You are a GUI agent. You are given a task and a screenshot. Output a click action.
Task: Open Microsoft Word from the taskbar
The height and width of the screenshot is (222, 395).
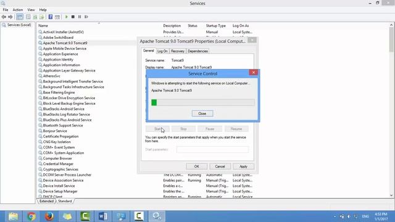(x=103, y=216)
